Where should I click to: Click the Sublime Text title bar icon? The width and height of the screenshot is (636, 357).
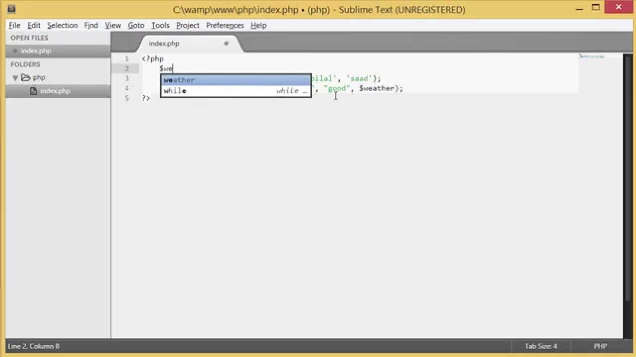click(x=11, y=8)
